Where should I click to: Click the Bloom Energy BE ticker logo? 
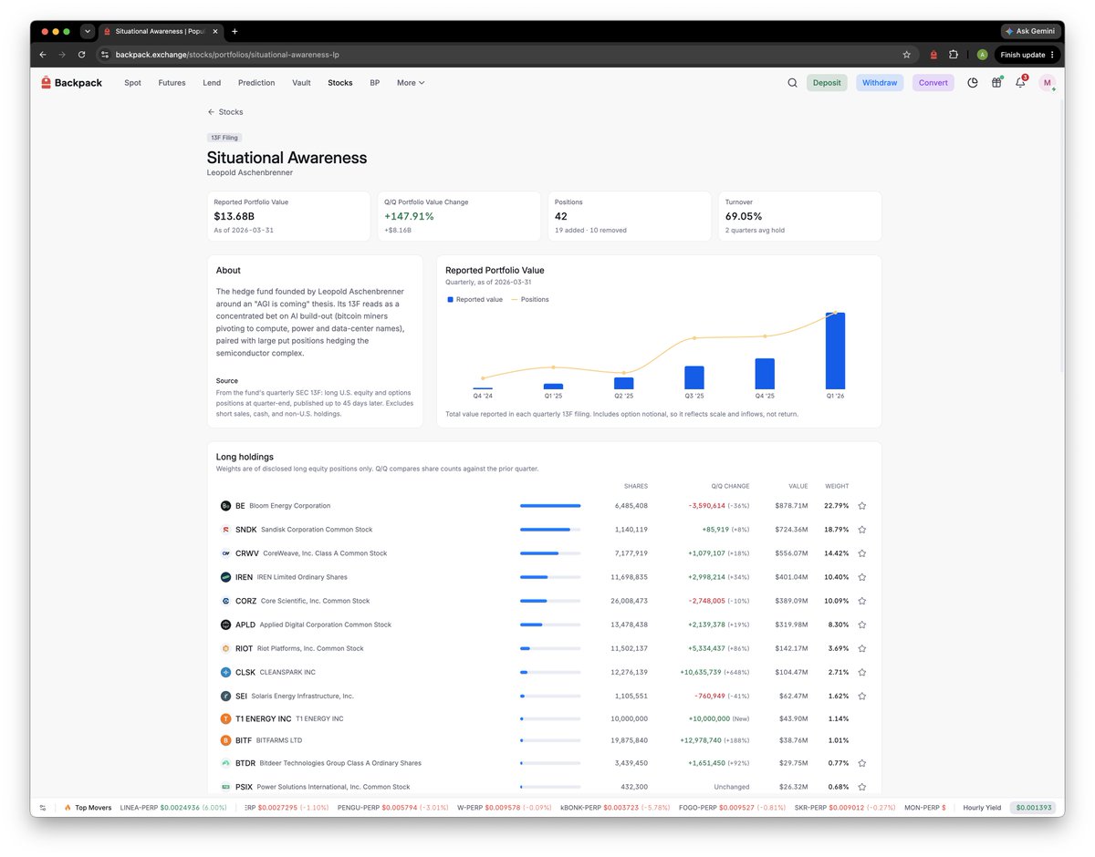(x=225, y=506)
